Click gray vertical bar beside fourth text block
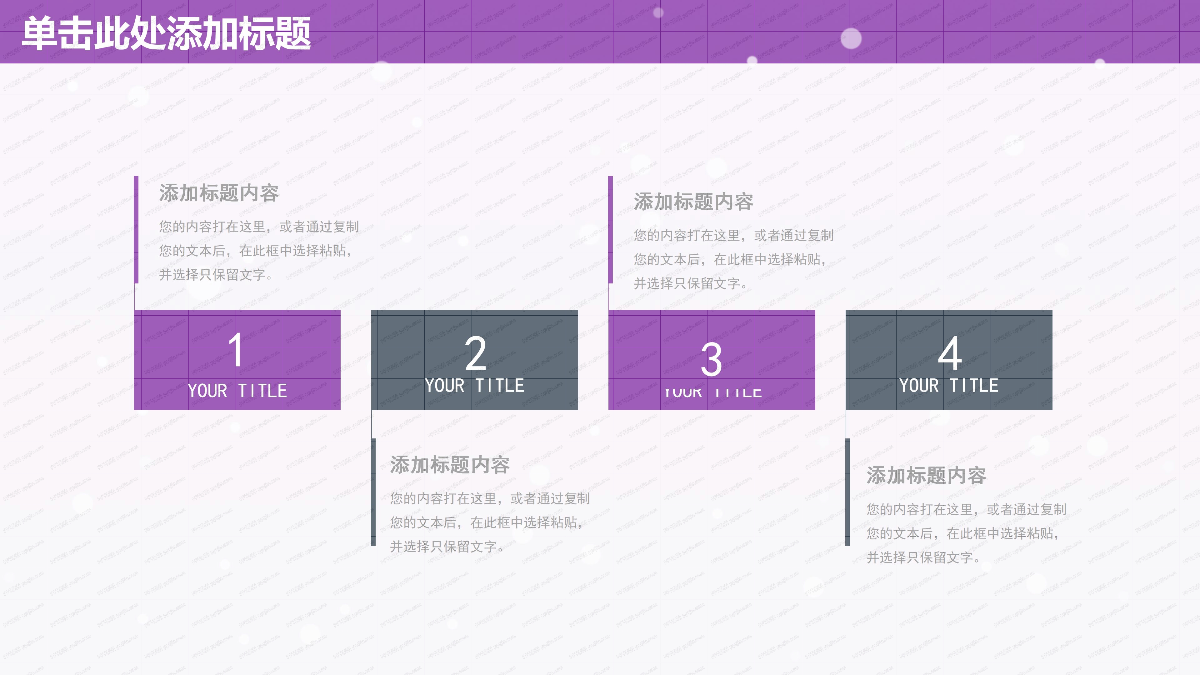 (847, 492)
